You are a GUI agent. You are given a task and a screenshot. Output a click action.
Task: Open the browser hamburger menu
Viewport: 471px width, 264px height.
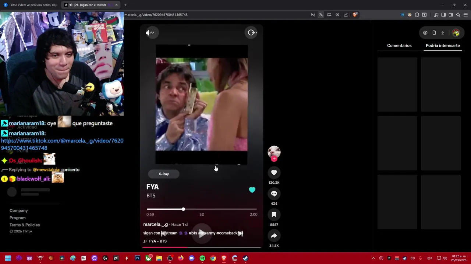tap(465, 15)
